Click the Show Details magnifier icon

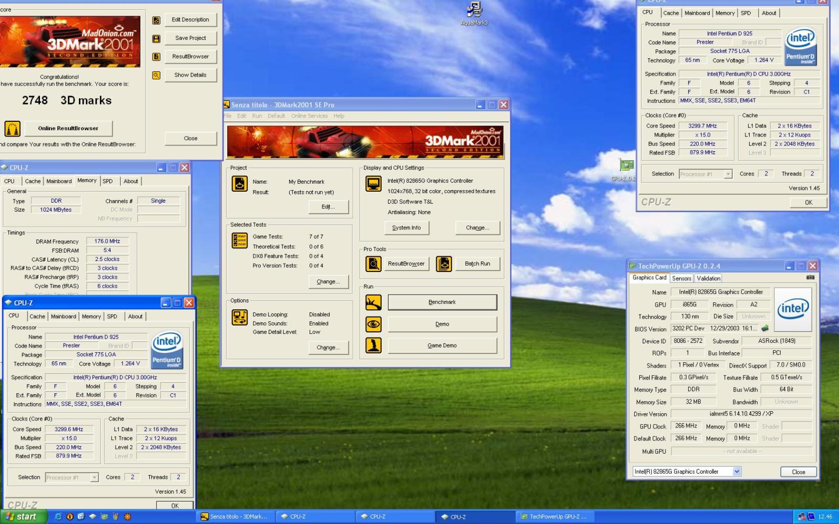(156, 75)
